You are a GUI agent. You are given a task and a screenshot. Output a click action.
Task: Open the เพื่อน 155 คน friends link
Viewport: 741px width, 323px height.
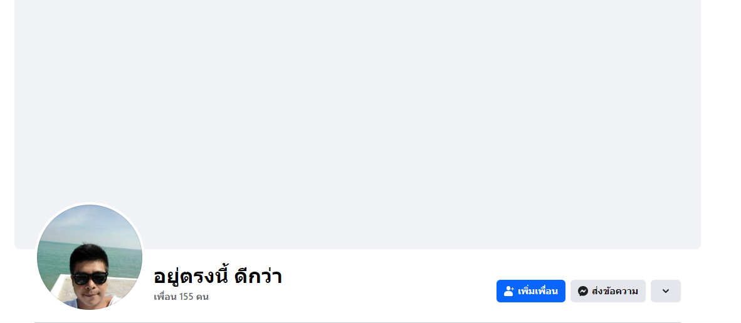[x=181, y=297]
